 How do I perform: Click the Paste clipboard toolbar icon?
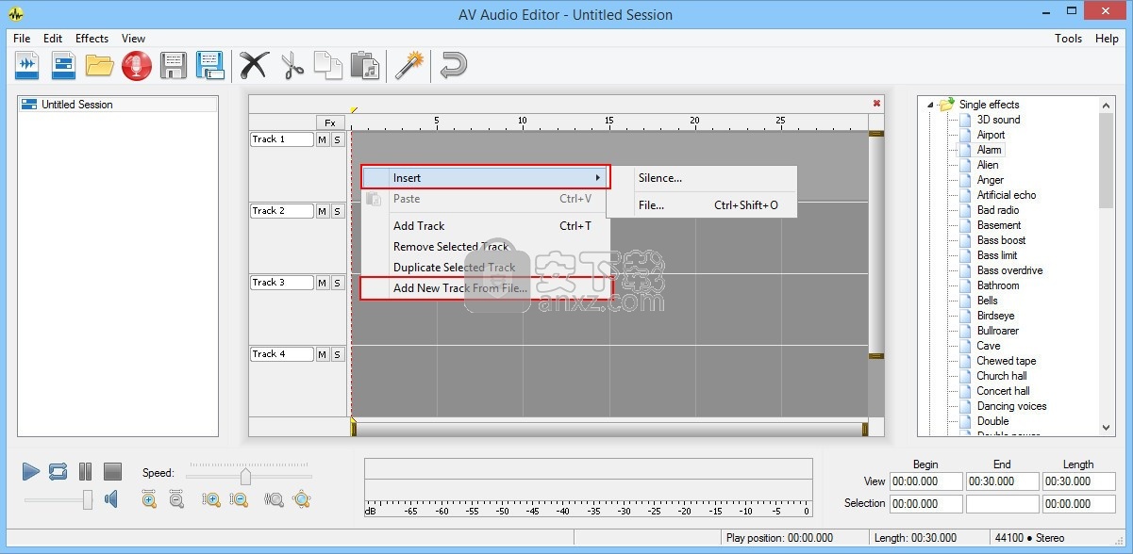[364, 65]
